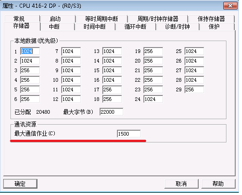Click the priority 4 local data field
The image size is (242, 195).
coord(30,80)
